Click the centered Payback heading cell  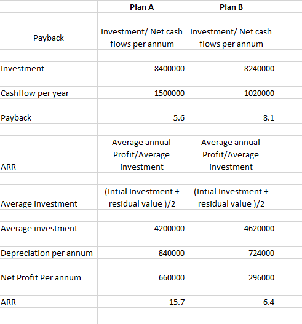[49, 38]
